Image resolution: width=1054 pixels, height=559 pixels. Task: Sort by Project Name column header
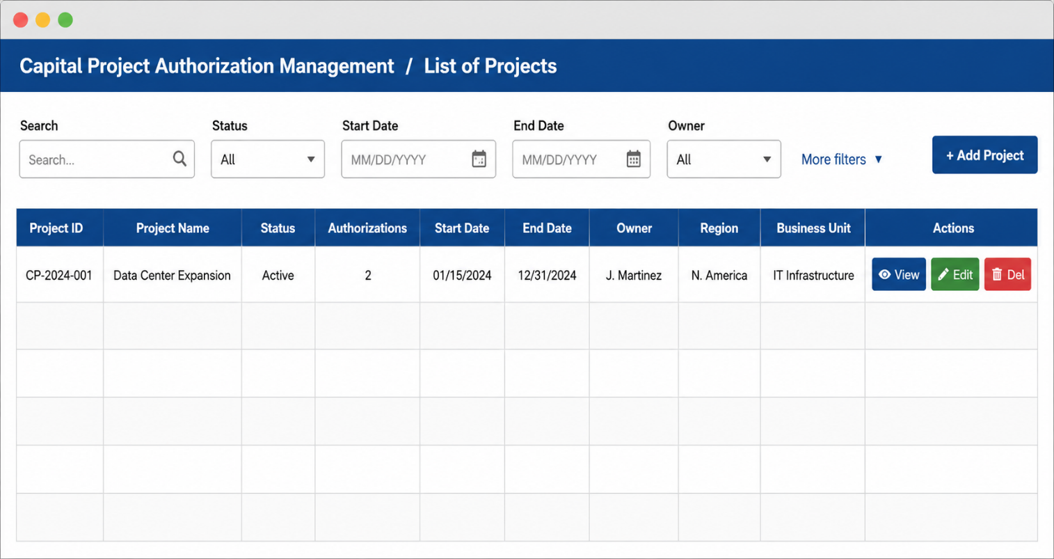coord(173,228)
